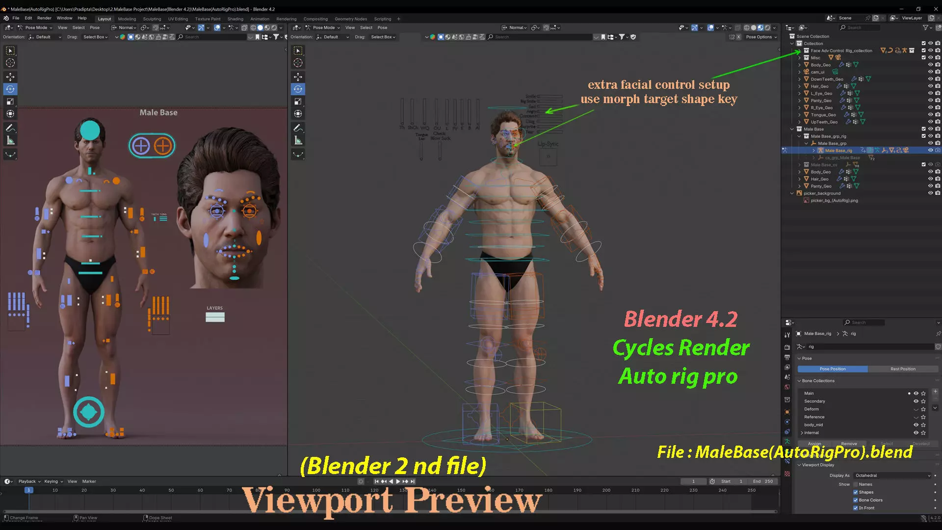Collapse the Viewport Display panel
The height and width of the screenshot is (530, 942).
click(799, 465)
